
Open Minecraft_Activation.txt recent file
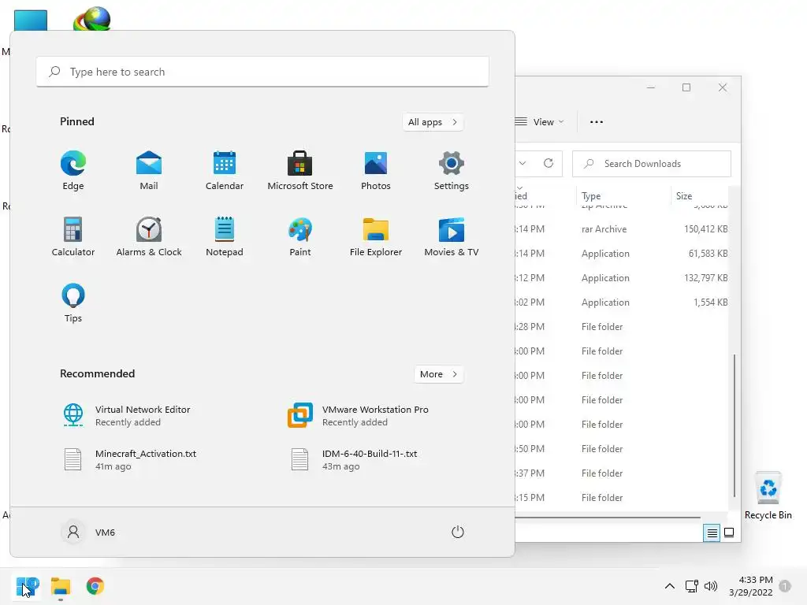130,459
